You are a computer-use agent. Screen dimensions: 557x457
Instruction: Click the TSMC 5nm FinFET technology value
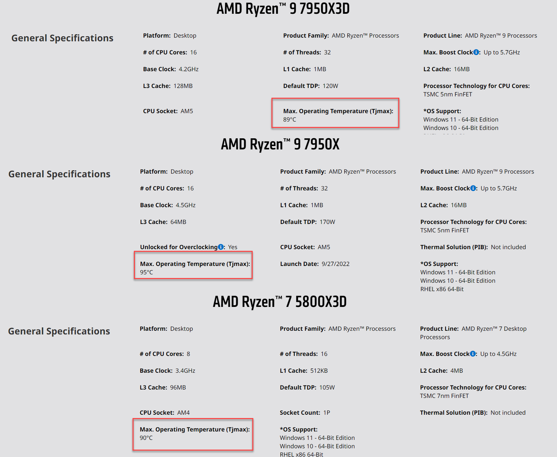tap(447, 94)
